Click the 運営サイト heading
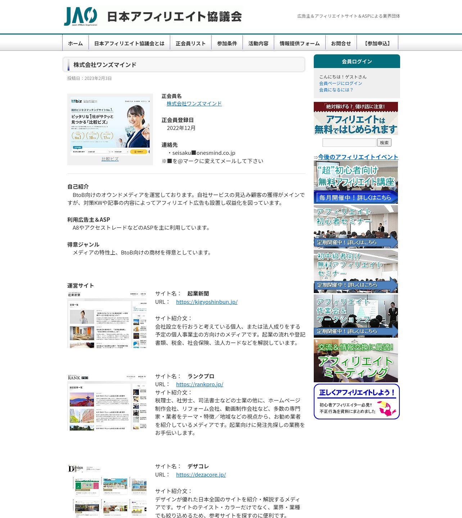The width and height of the screenshot is (462, 518). [81, 285]
